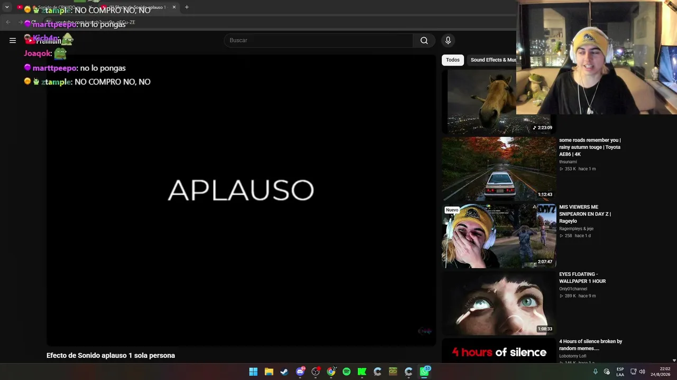Open title 4 Hours of silence broken
Image resolution: width=677 pixels, height=380 pixels.
click(590, 345)
